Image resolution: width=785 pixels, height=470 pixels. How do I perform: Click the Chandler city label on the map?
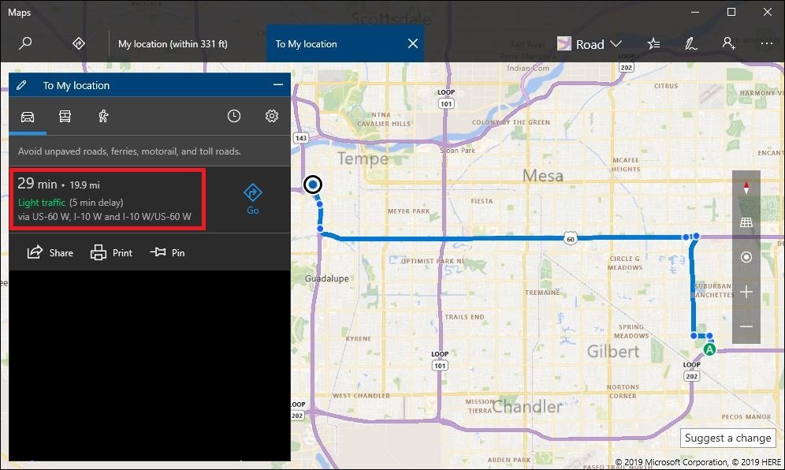point(527,406)
